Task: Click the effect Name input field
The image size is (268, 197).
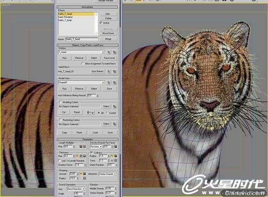Action: [x=81, y=39]
